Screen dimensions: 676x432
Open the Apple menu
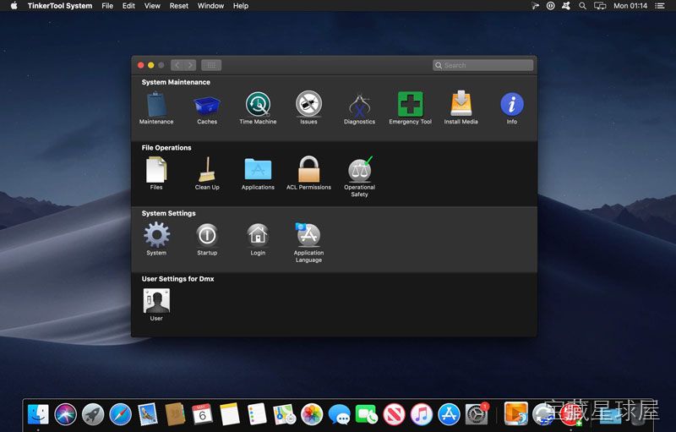(x=14, y=6)
